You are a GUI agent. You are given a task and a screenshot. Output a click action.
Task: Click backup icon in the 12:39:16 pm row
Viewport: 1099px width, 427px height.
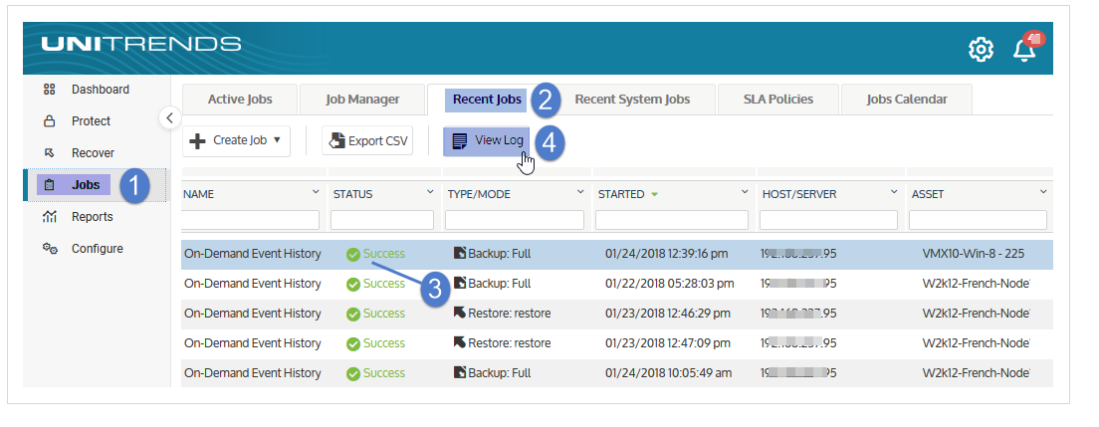click(x=460, y=253)
